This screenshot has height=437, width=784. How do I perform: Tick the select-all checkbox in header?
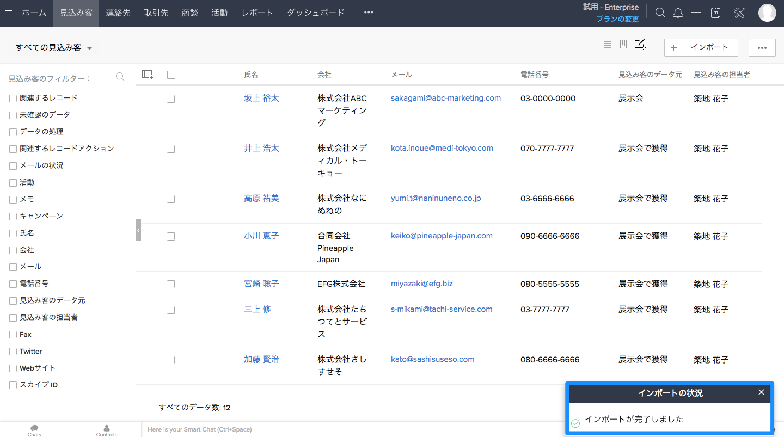(171, 75)
